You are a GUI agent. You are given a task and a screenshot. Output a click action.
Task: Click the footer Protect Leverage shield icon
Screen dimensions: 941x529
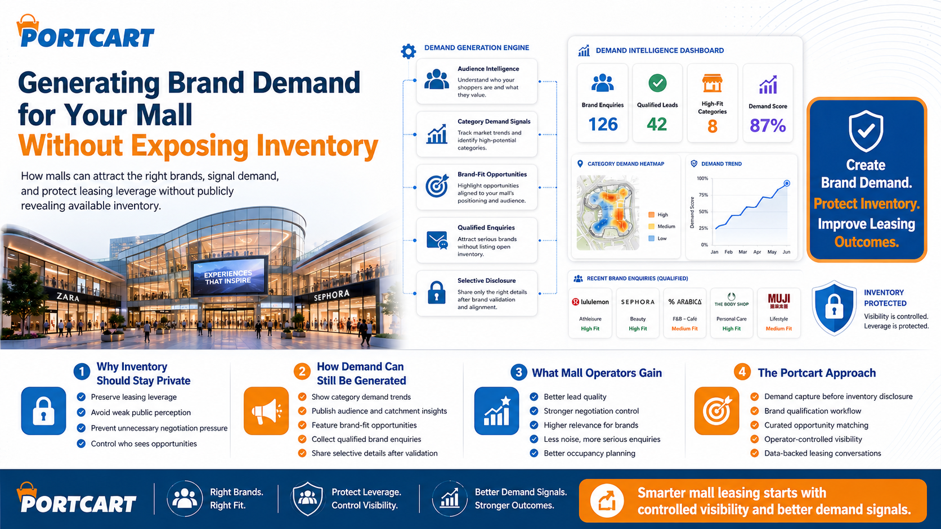point(307,499)
